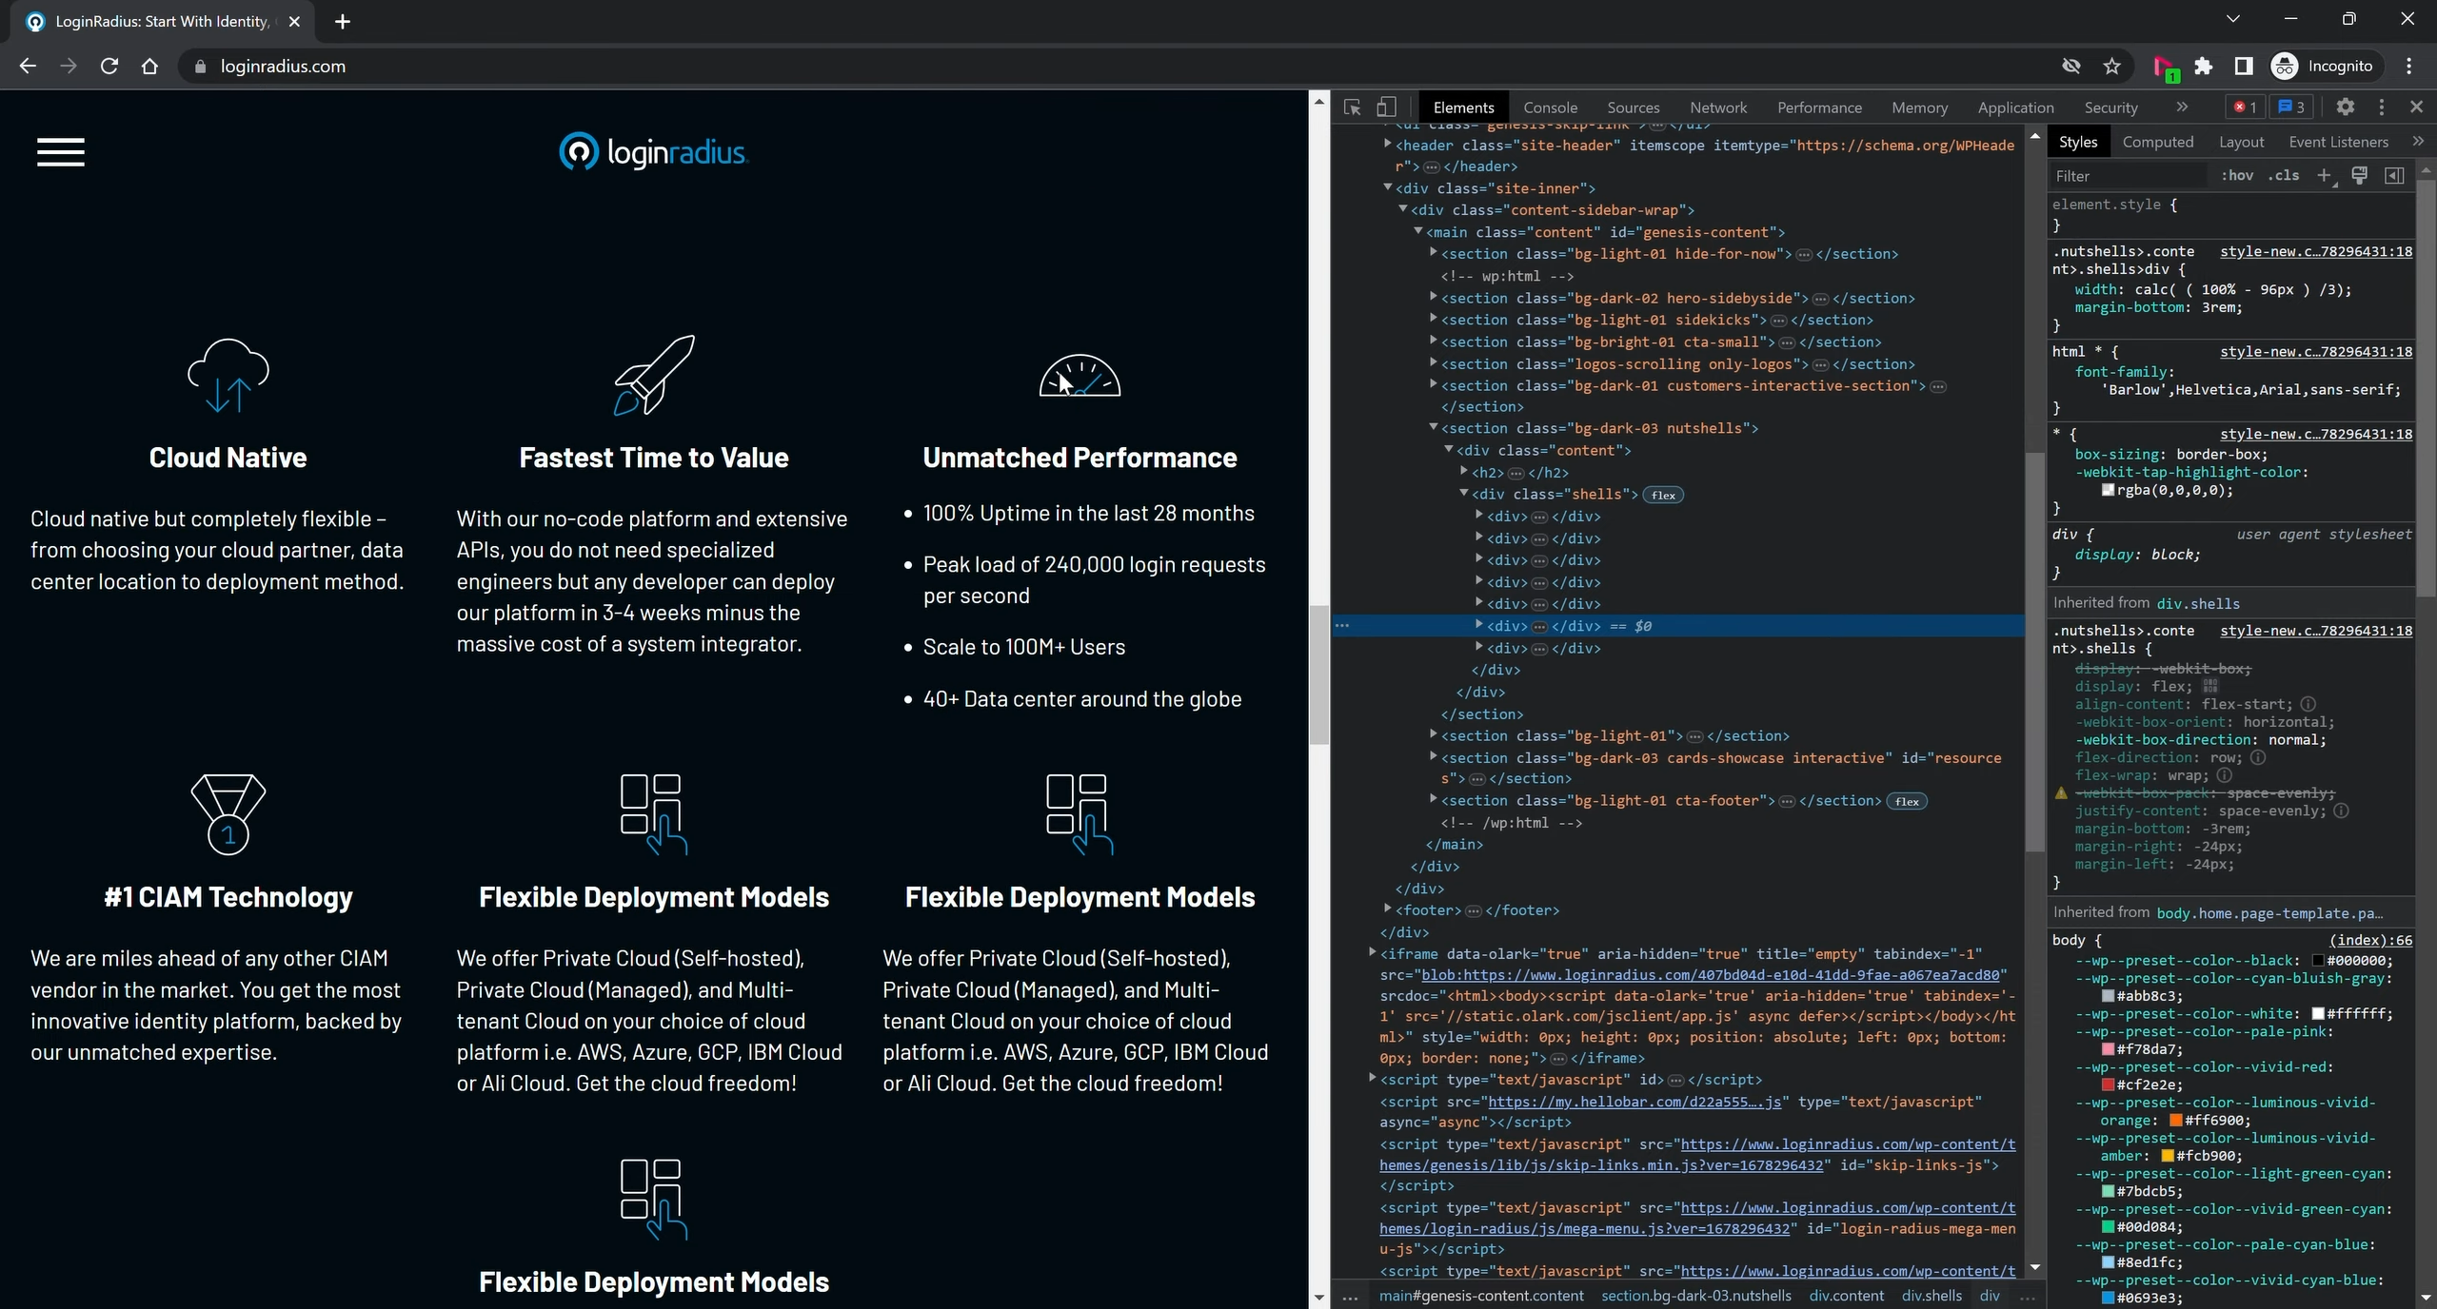Open the hamburger menu on the LoginRadius page
This screenshot has width=2437, height=1309.
pyautogui.click(x=61, y=152)
